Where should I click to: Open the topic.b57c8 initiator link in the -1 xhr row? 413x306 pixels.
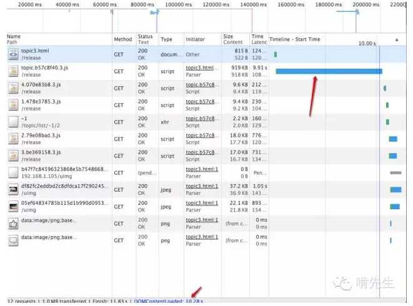(200, 118)
